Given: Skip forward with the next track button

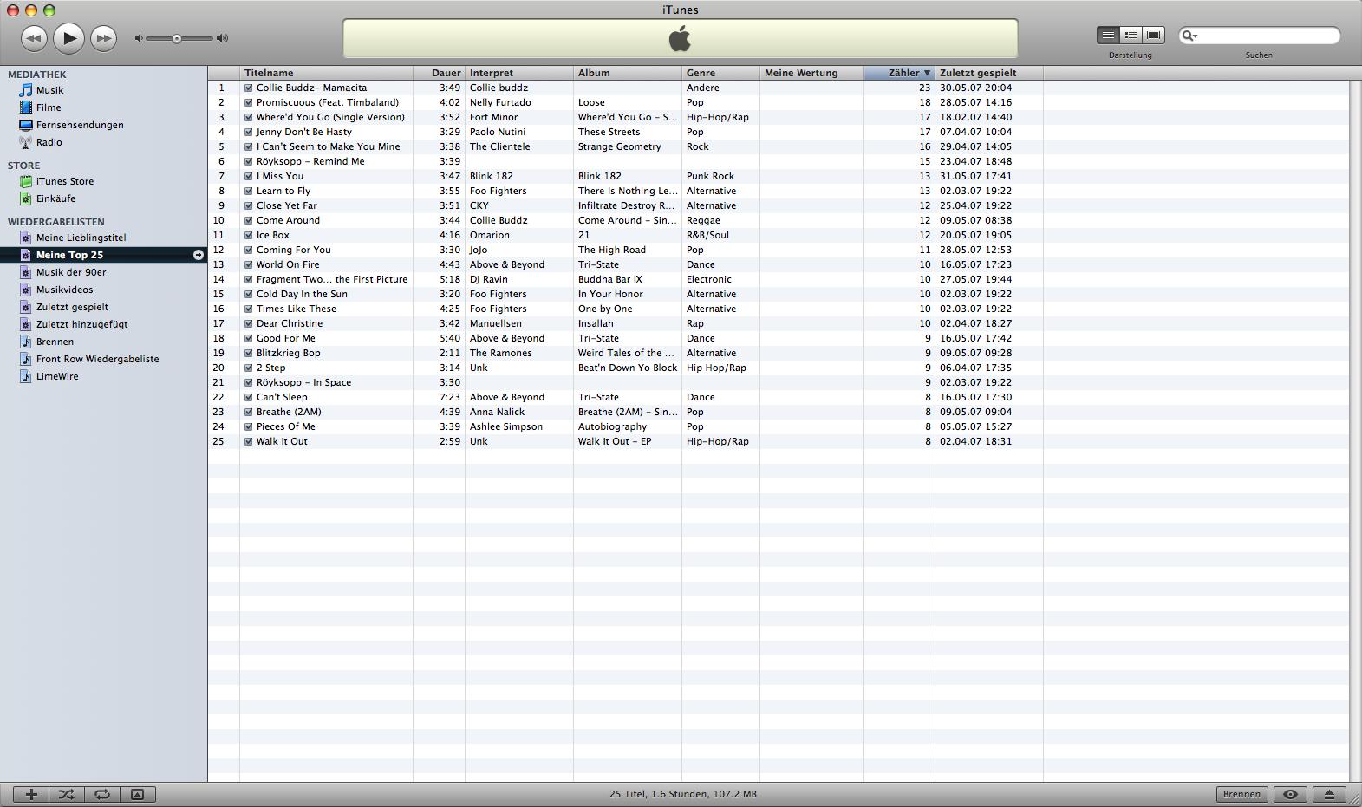Looking at the screenshot, I should point(103,38).
